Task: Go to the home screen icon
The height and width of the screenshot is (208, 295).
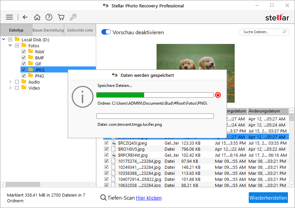Action: pyautogui.click(x=37, y=17)
